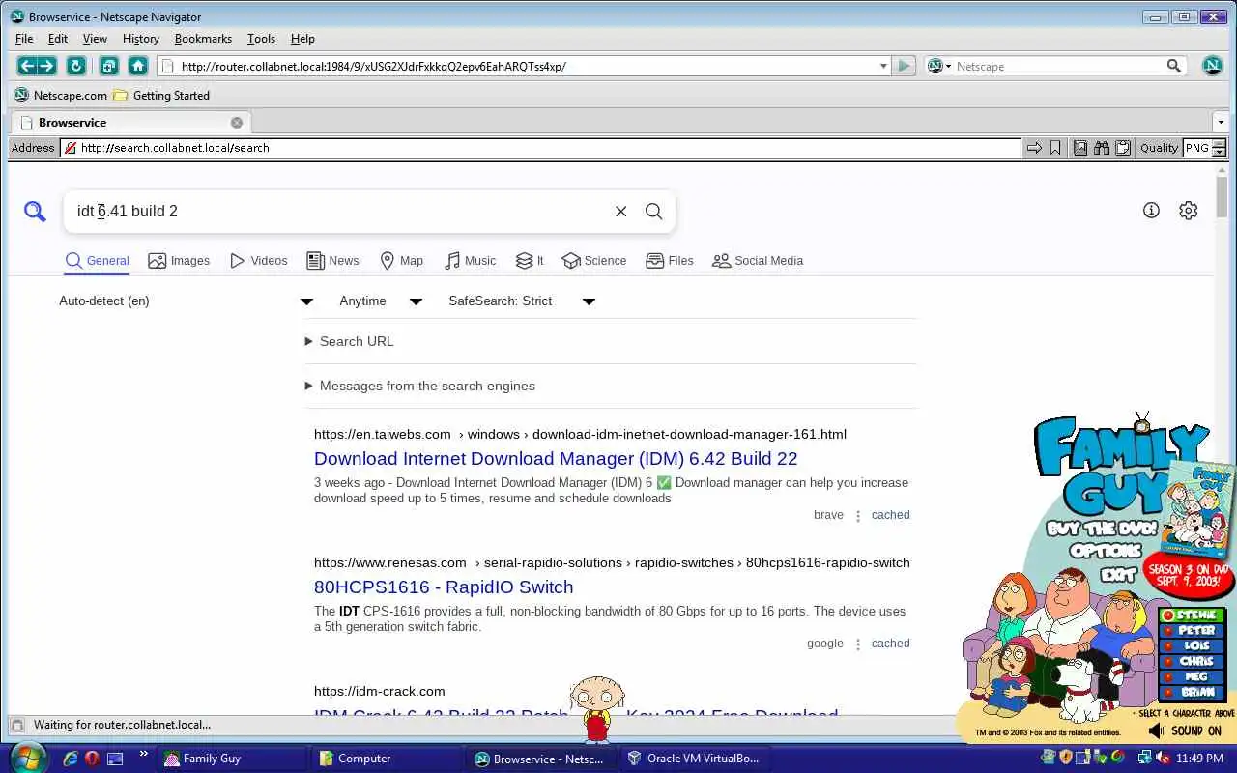Expand Messages from the search engines
This screenshot has height=773, width=1237.
[419, 386]
